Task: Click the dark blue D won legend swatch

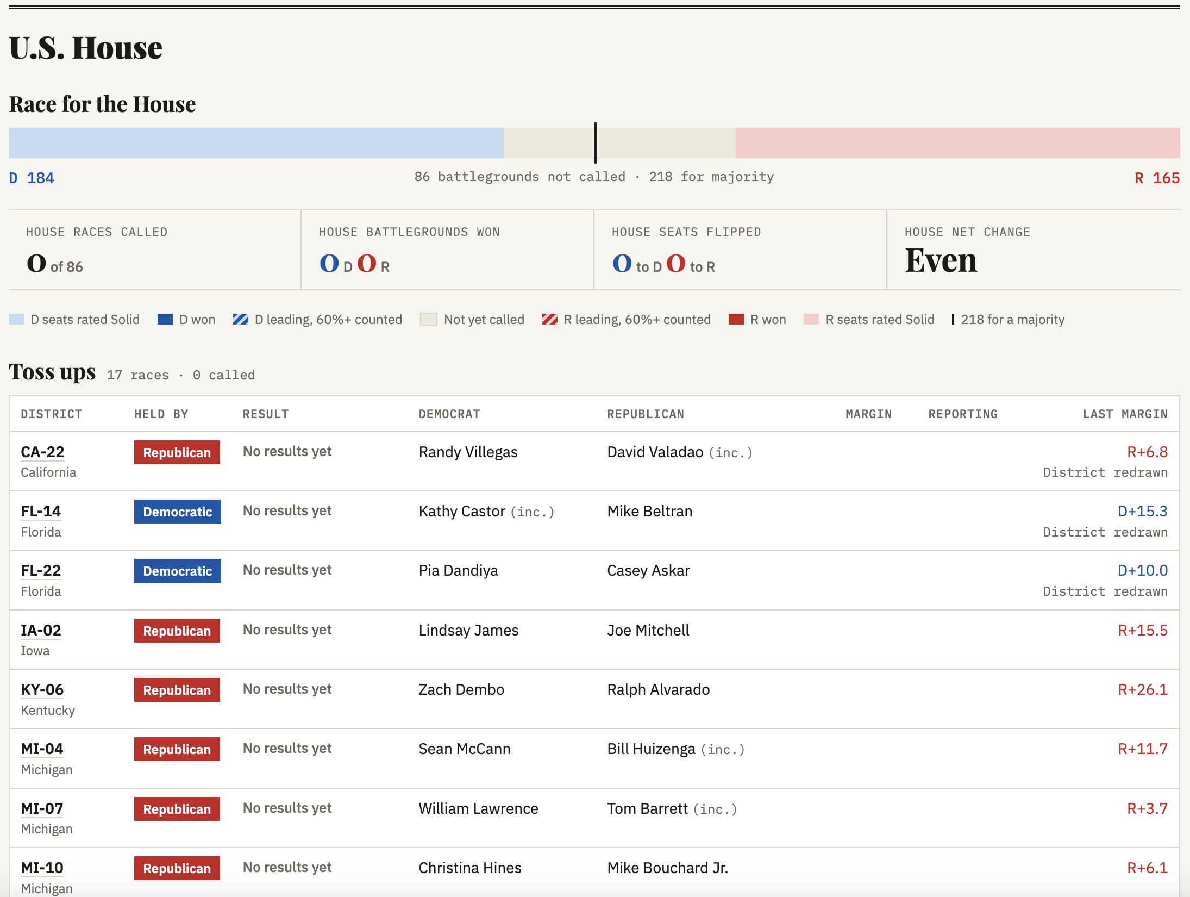Action: [x=165, y=319]
